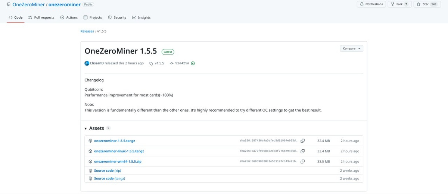The height and width of the screenshot is (194, 448).
Task: Open the Projects tab
Action: click(93, 18)
